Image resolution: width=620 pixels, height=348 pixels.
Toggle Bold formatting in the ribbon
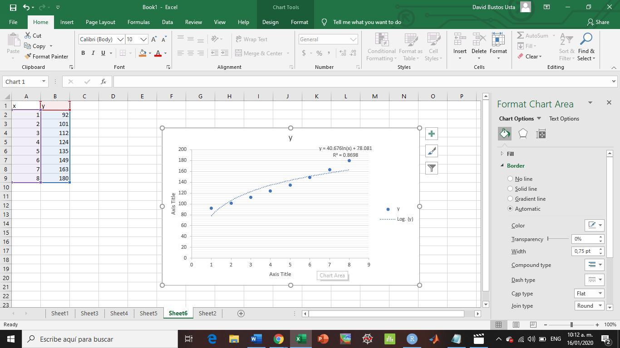[83, 53]
